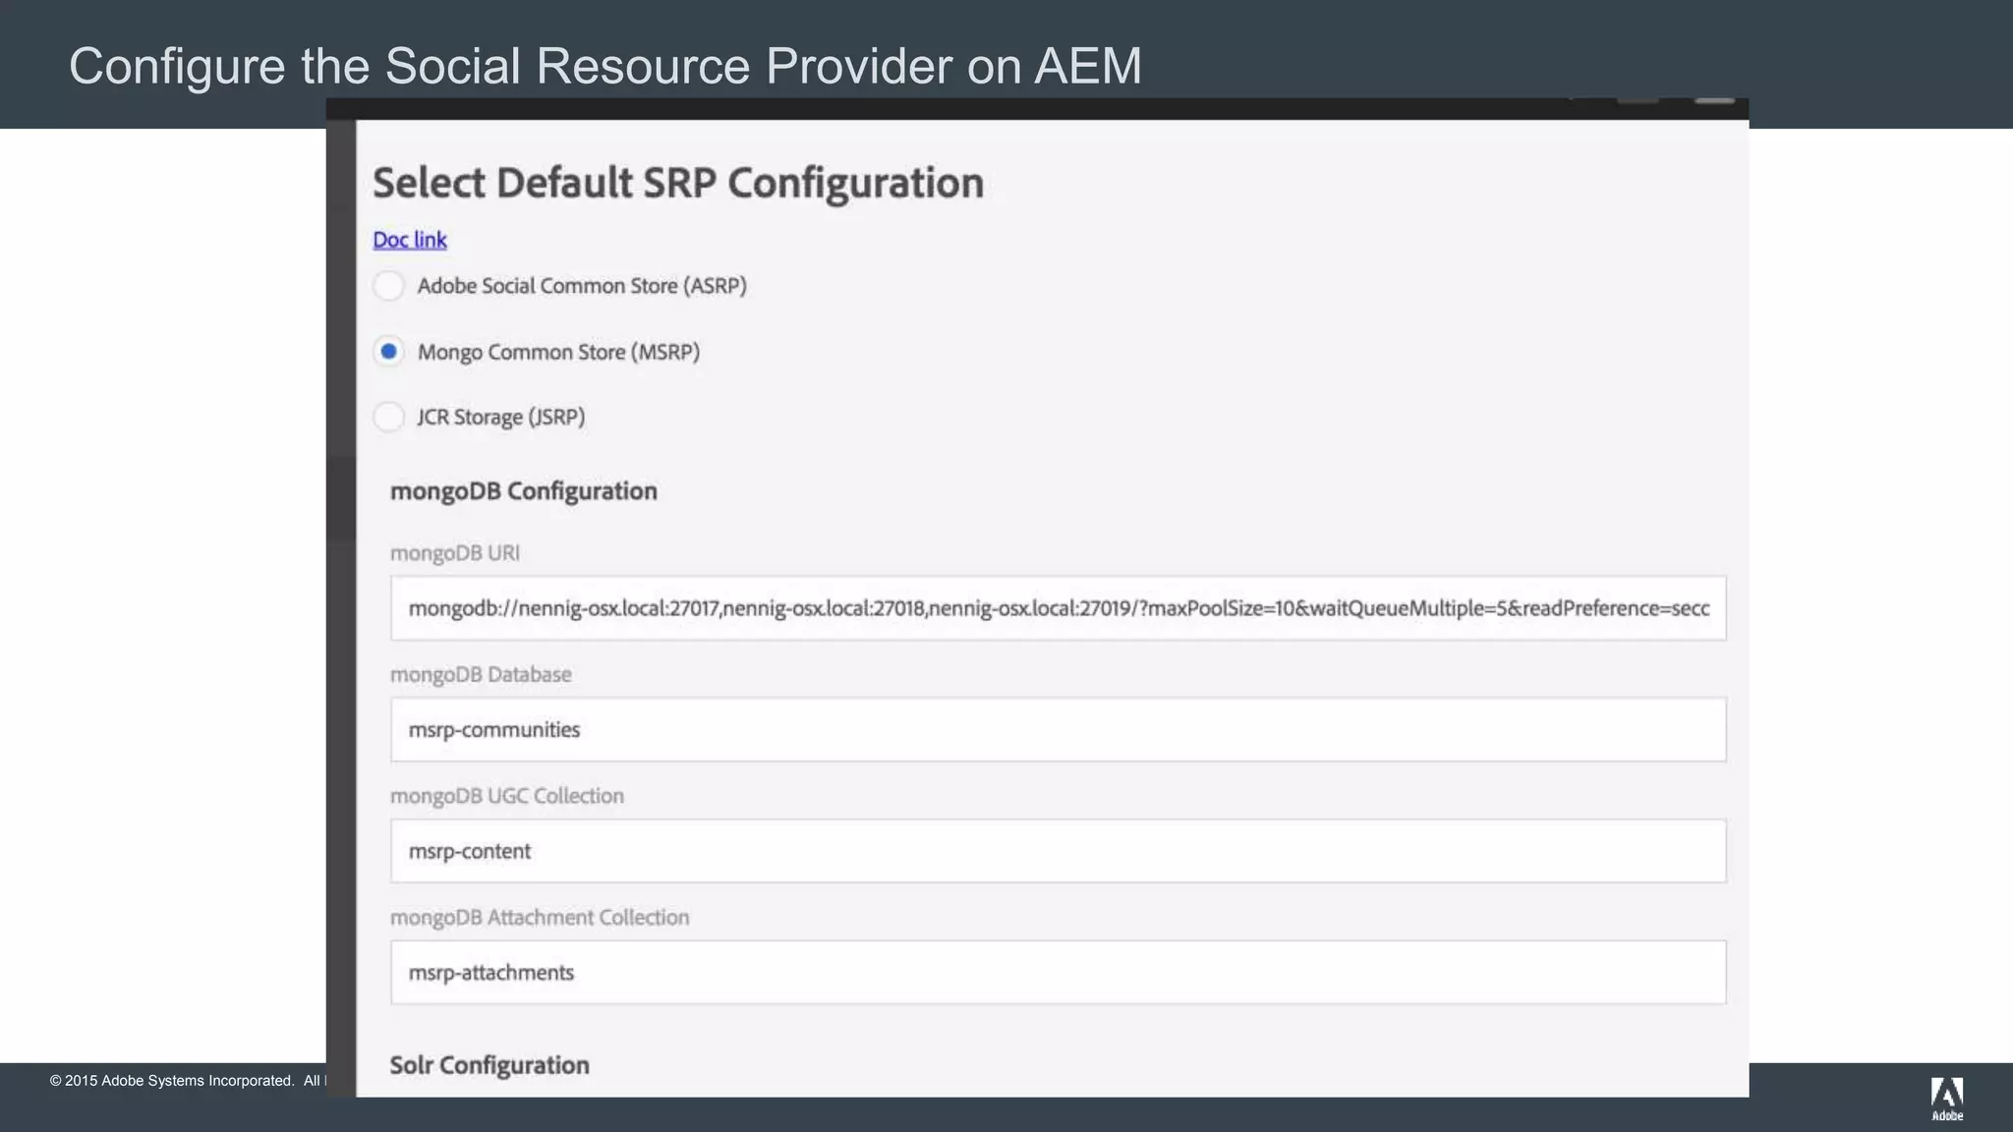Click the 'Mongo Common Store (MSRP)' label text

[x=558, y=352]
